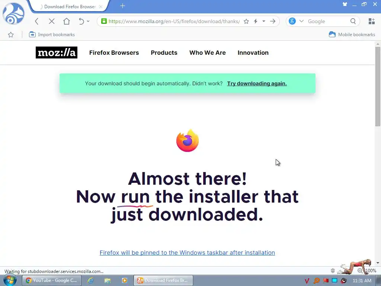Go to the browser home page
381x286 pixels.
coord(66,21)
